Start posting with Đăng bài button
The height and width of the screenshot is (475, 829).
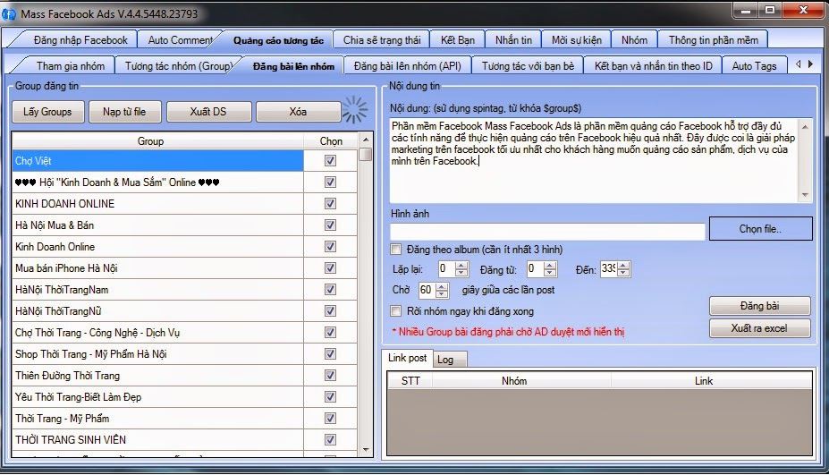pos(759,306)
